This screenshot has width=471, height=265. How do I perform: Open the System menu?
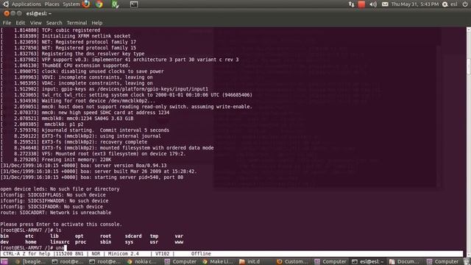click(x=71, y=4)
